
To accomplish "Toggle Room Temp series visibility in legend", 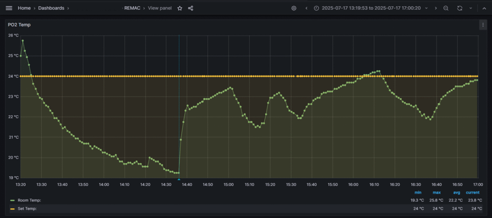I will click(29, 200).
